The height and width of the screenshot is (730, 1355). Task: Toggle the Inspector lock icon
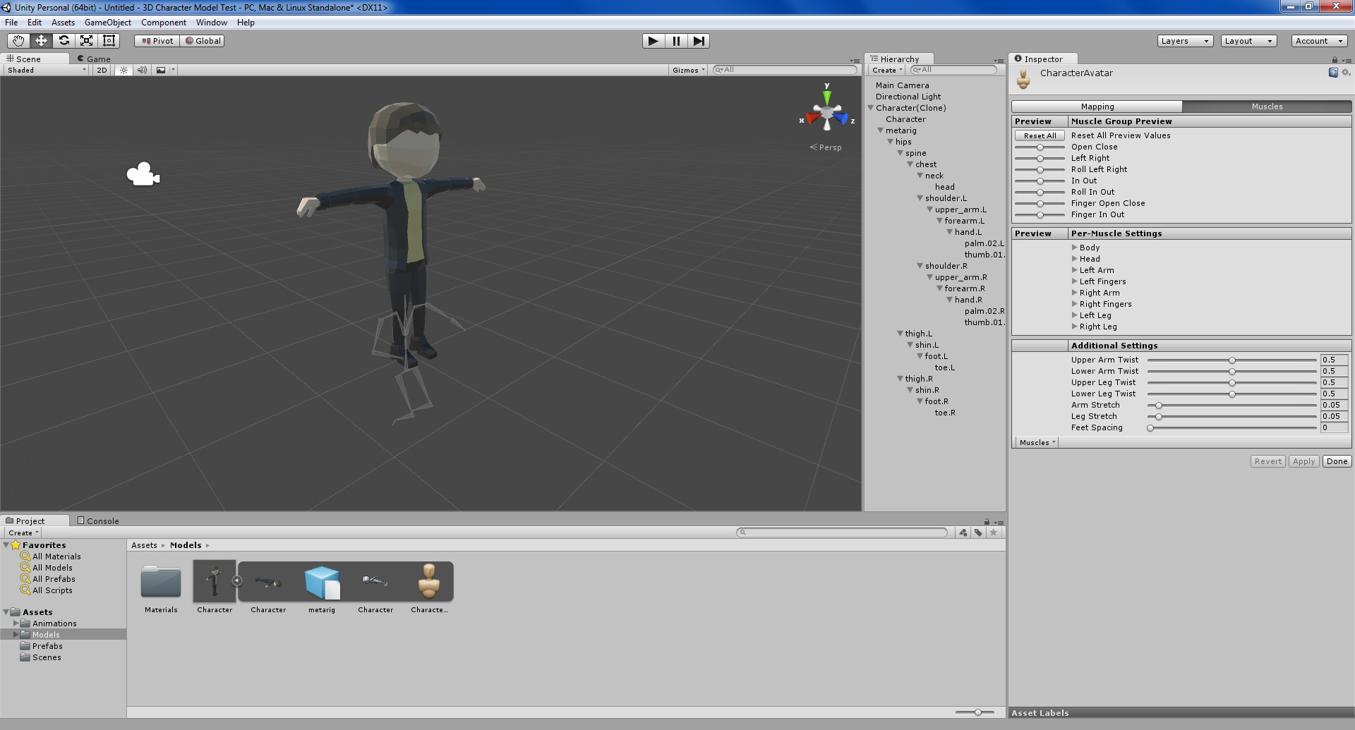(1335, 59)
